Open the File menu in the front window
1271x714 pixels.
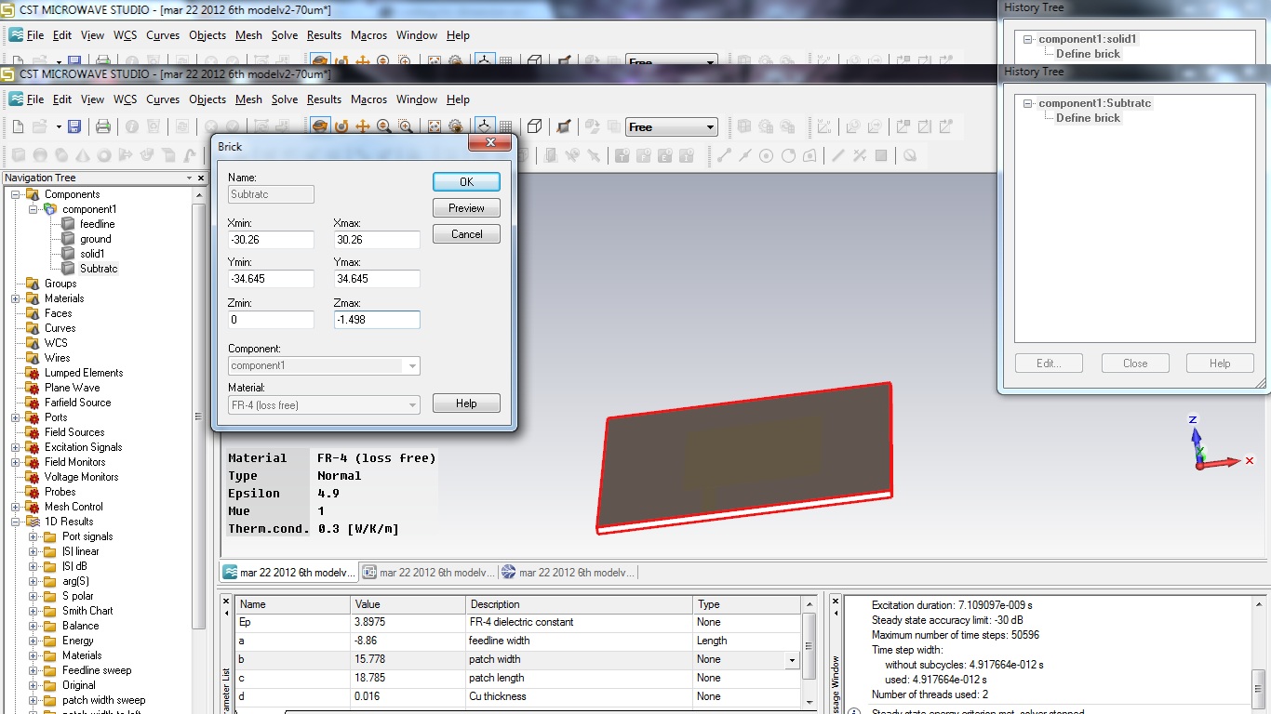coord(35,99)
